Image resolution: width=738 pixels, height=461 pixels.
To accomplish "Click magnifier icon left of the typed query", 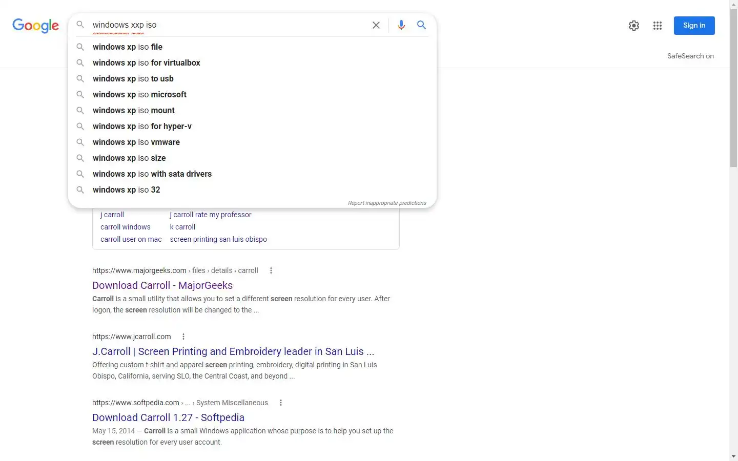I will (80, 25).
